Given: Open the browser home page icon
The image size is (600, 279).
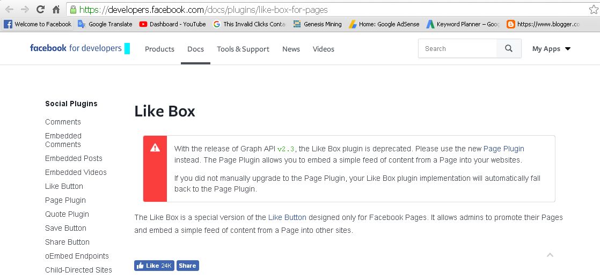Looking at the screenshot, I should pyautogui.click(x=56, y=10).
